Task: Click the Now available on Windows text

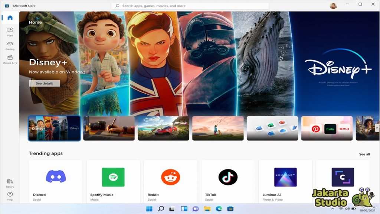Action: click(x=57, y=72)
